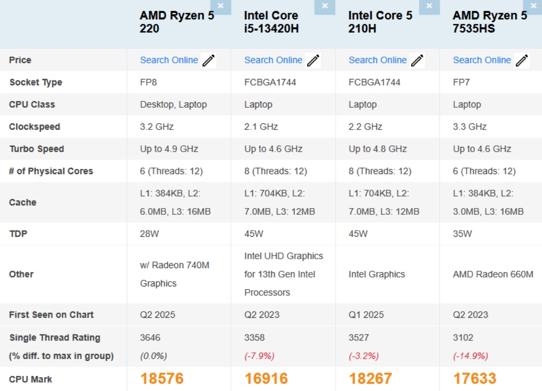Click 'AMD Radeon 660M' graphics text
542x391 pixels.
click(493, 274)
